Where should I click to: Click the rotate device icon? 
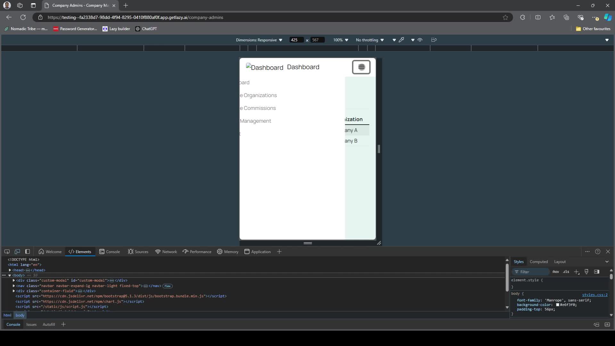pos(434,40)
